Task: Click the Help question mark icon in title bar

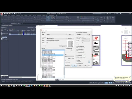Action: pos(121,14)
